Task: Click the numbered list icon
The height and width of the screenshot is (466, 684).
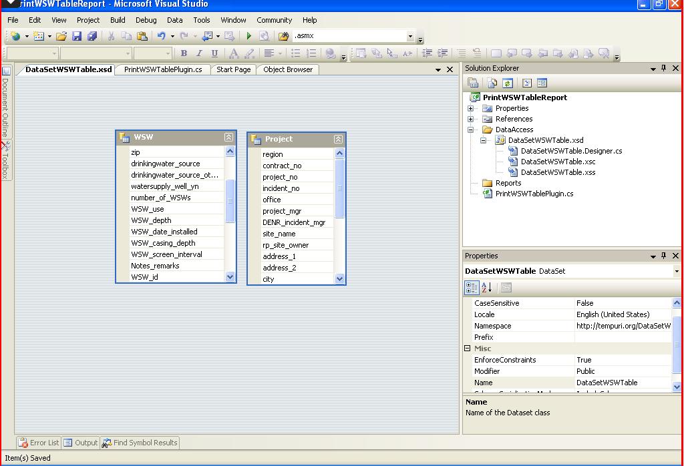Action: tap(311, 53)
